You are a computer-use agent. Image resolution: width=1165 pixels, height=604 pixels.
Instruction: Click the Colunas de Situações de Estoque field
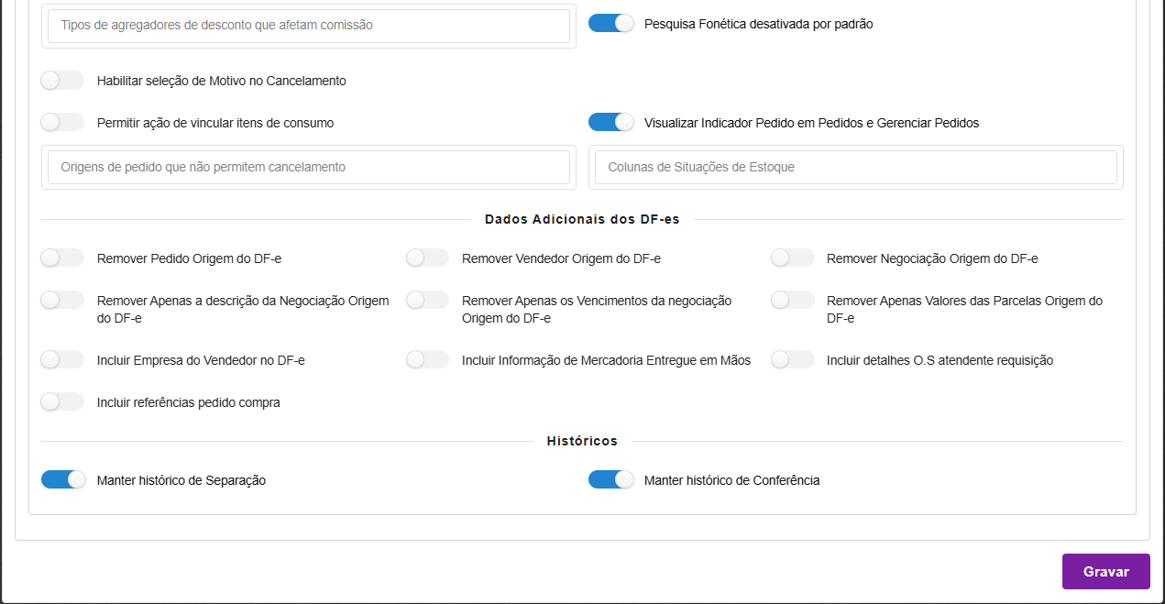[x=855, y=167]
